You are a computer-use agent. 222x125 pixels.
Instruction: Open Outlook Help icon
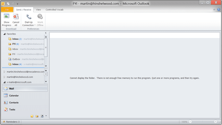pos(219,9)
